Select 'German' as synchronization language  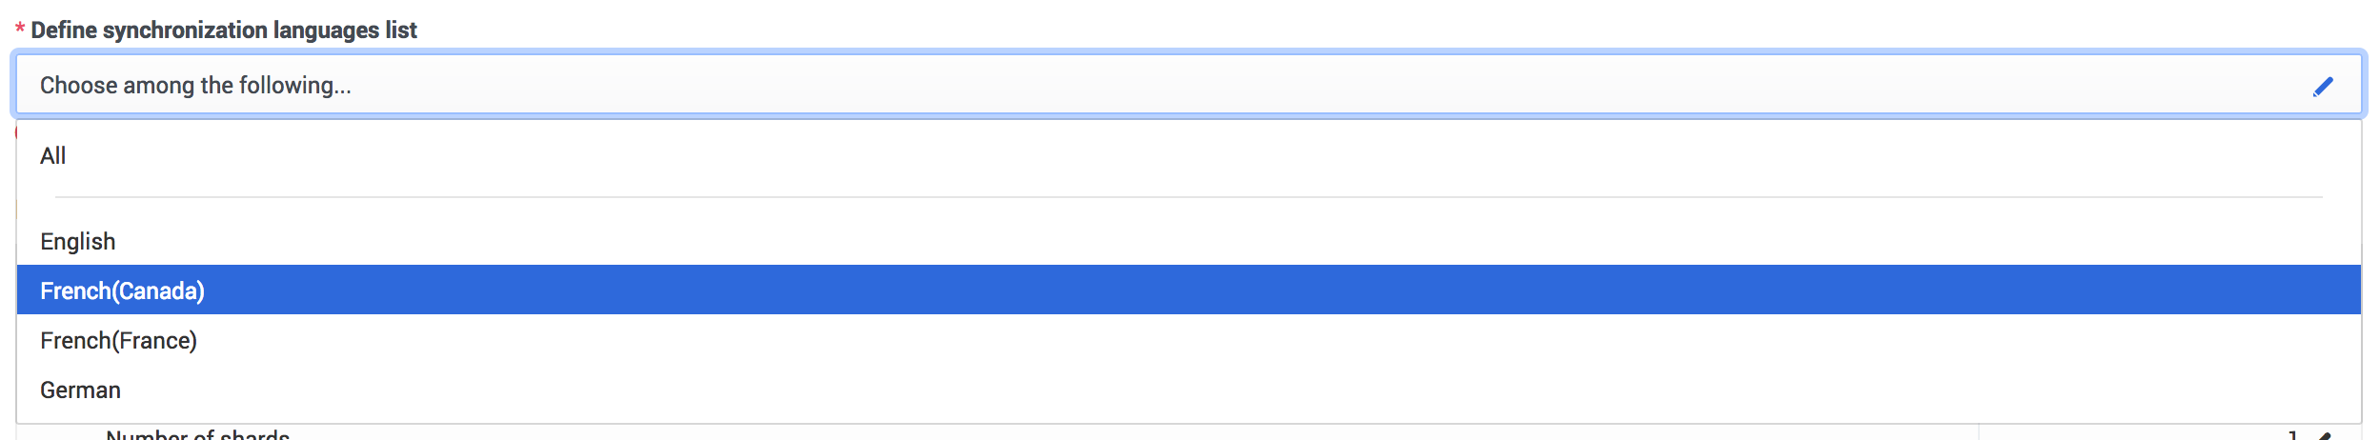(x=81, y=390)
